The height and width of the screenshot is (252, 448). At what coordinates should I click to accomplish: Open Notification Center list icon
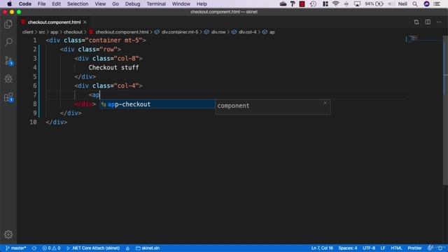[437, 4]
